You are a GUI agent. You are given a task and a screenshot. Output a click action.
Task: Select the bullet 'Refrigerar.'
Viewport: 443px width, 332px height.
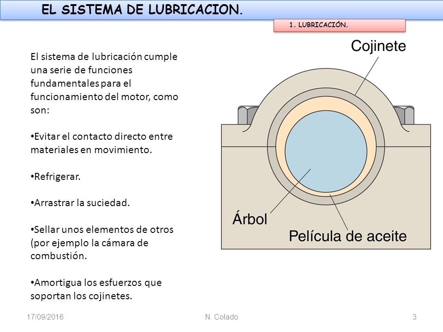click(55, 177)
